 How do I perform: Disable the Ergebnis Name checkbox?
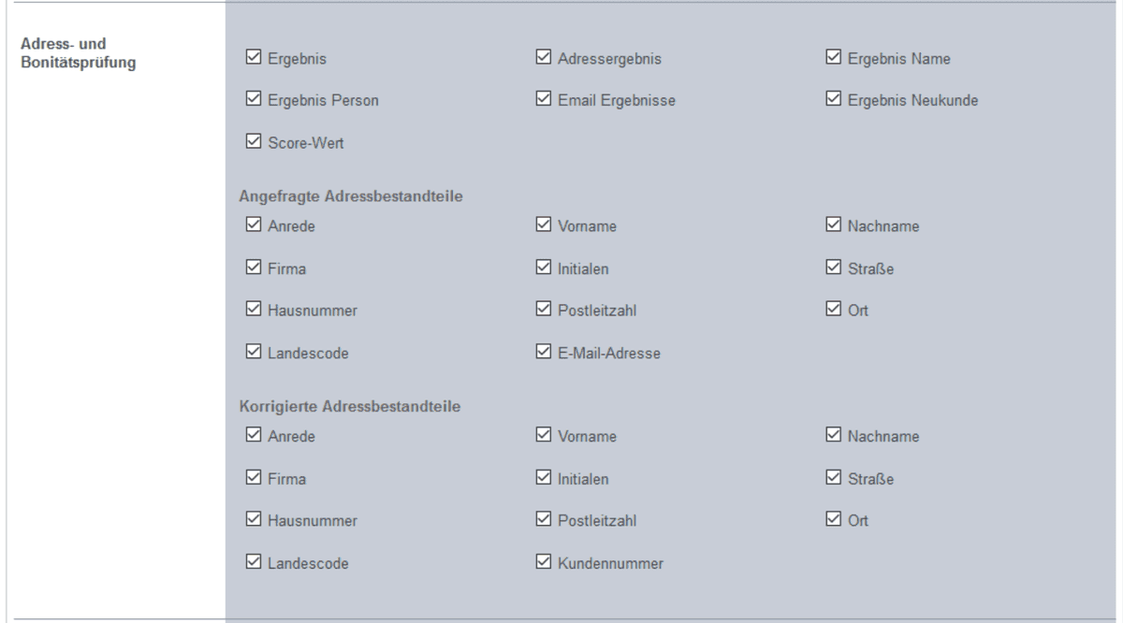pyautogui.click(x=834, y=58)
